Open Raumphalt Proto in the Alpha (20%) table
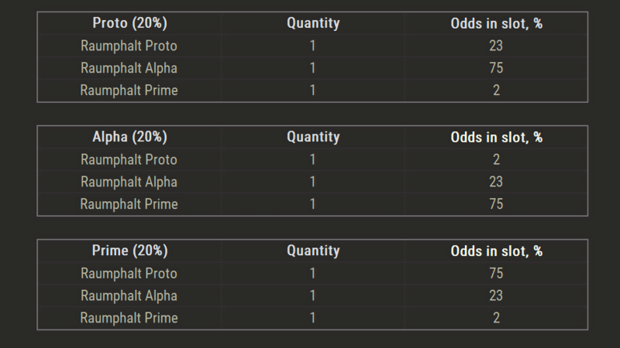 [x=129, y=159]
